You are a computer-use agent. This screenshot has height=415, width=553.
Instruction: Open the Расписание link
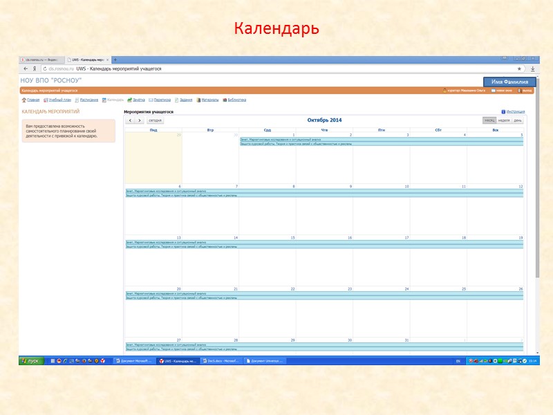pyautogui.click(x=89, y=100)
